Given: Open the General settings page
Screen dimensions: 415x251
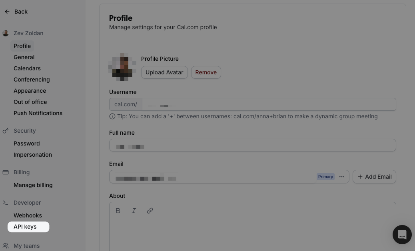Looking at the screenshot, I should pyautogui.click(x=24, y=57).
